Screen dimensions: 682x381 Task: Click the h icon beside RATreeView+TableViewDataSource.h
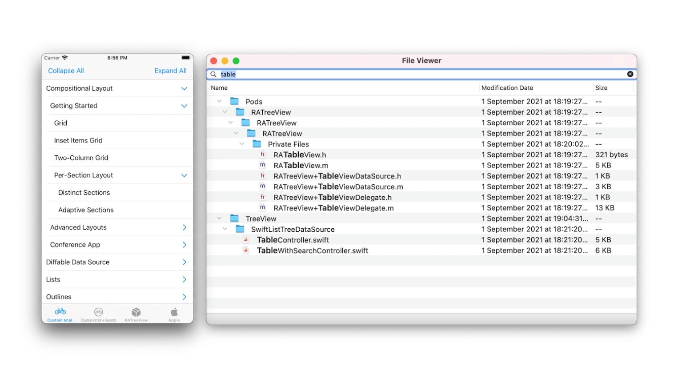262,175
